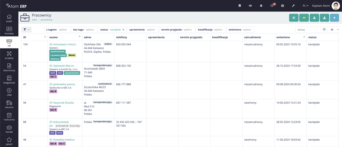This screenshot has width=342, height=147.
Task: Open Dębowski Marcin record
Action: coord(63,65)
